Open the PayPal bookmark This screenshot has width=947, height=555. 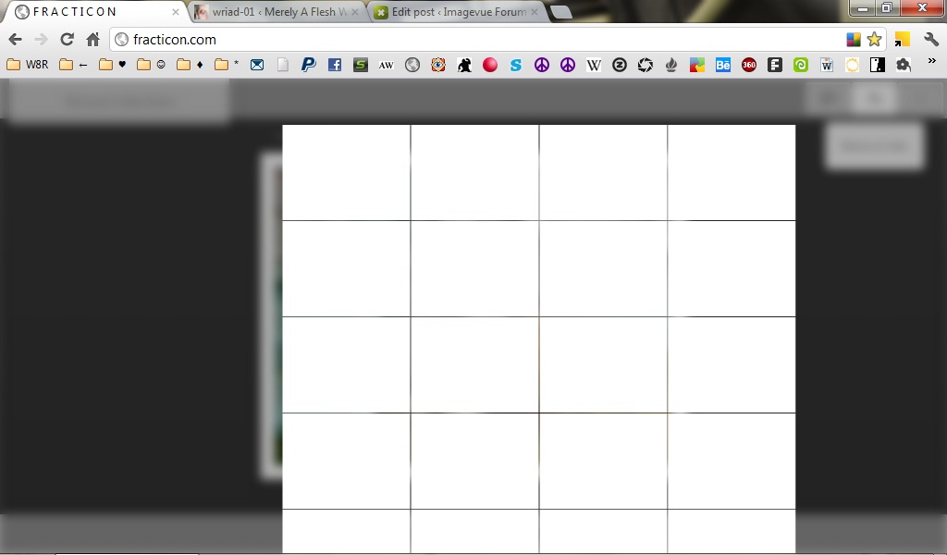[x=309, y=65]
